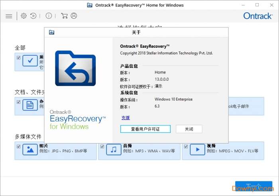Click the 多媒体文件 section heading
The image size is (279, 196).
(28, 136)
